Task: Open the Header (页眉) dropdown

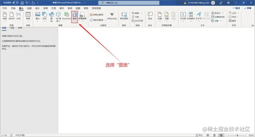Action: pyautogui.click(x=160, y=17)
